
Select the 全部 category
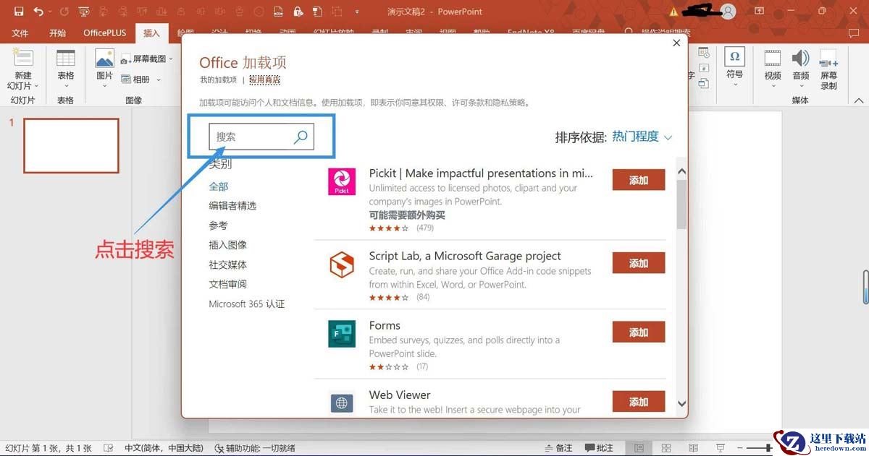coord(219,186)
